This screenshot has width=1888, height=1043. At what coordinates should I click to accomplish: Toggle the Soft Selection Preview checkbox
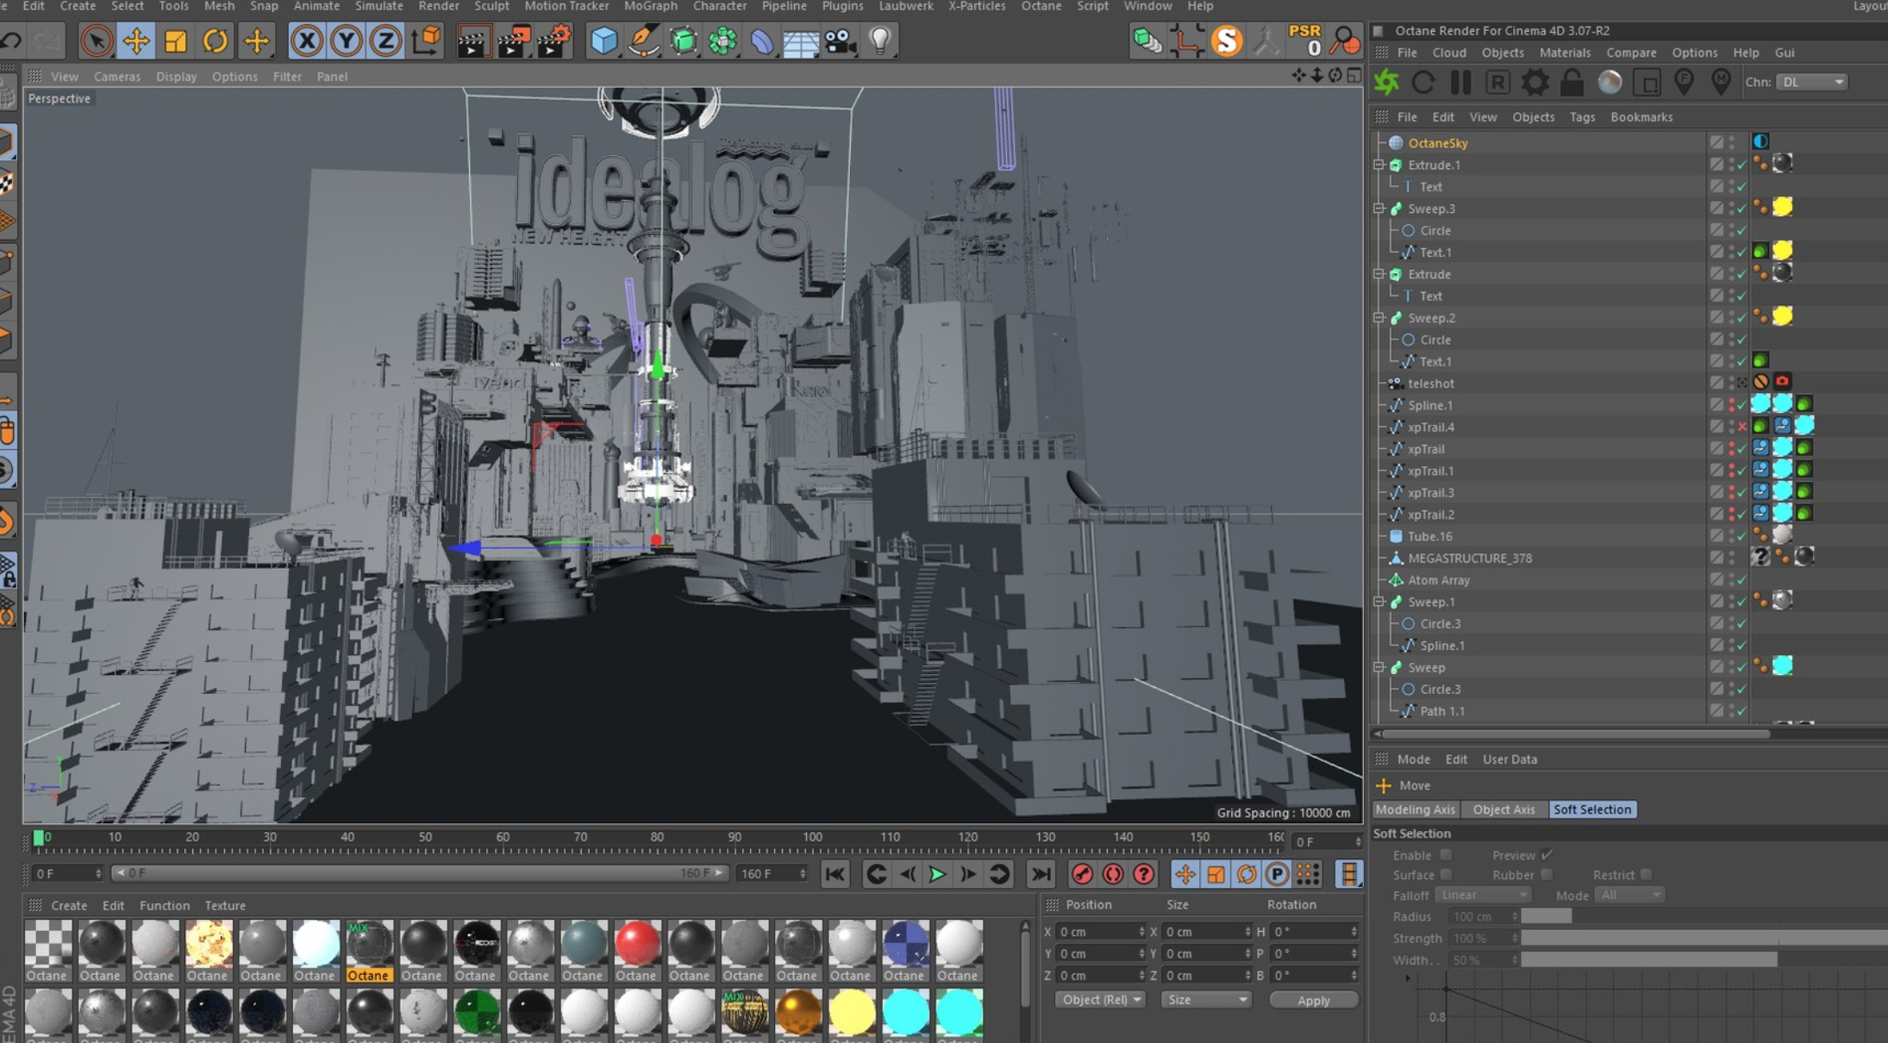coord(1547,855)
